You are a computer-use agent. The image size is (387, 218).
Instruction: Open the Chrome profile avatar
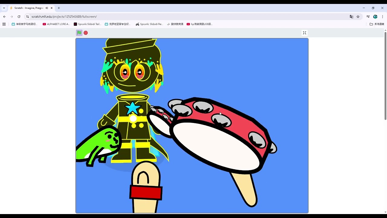(375, 17)
